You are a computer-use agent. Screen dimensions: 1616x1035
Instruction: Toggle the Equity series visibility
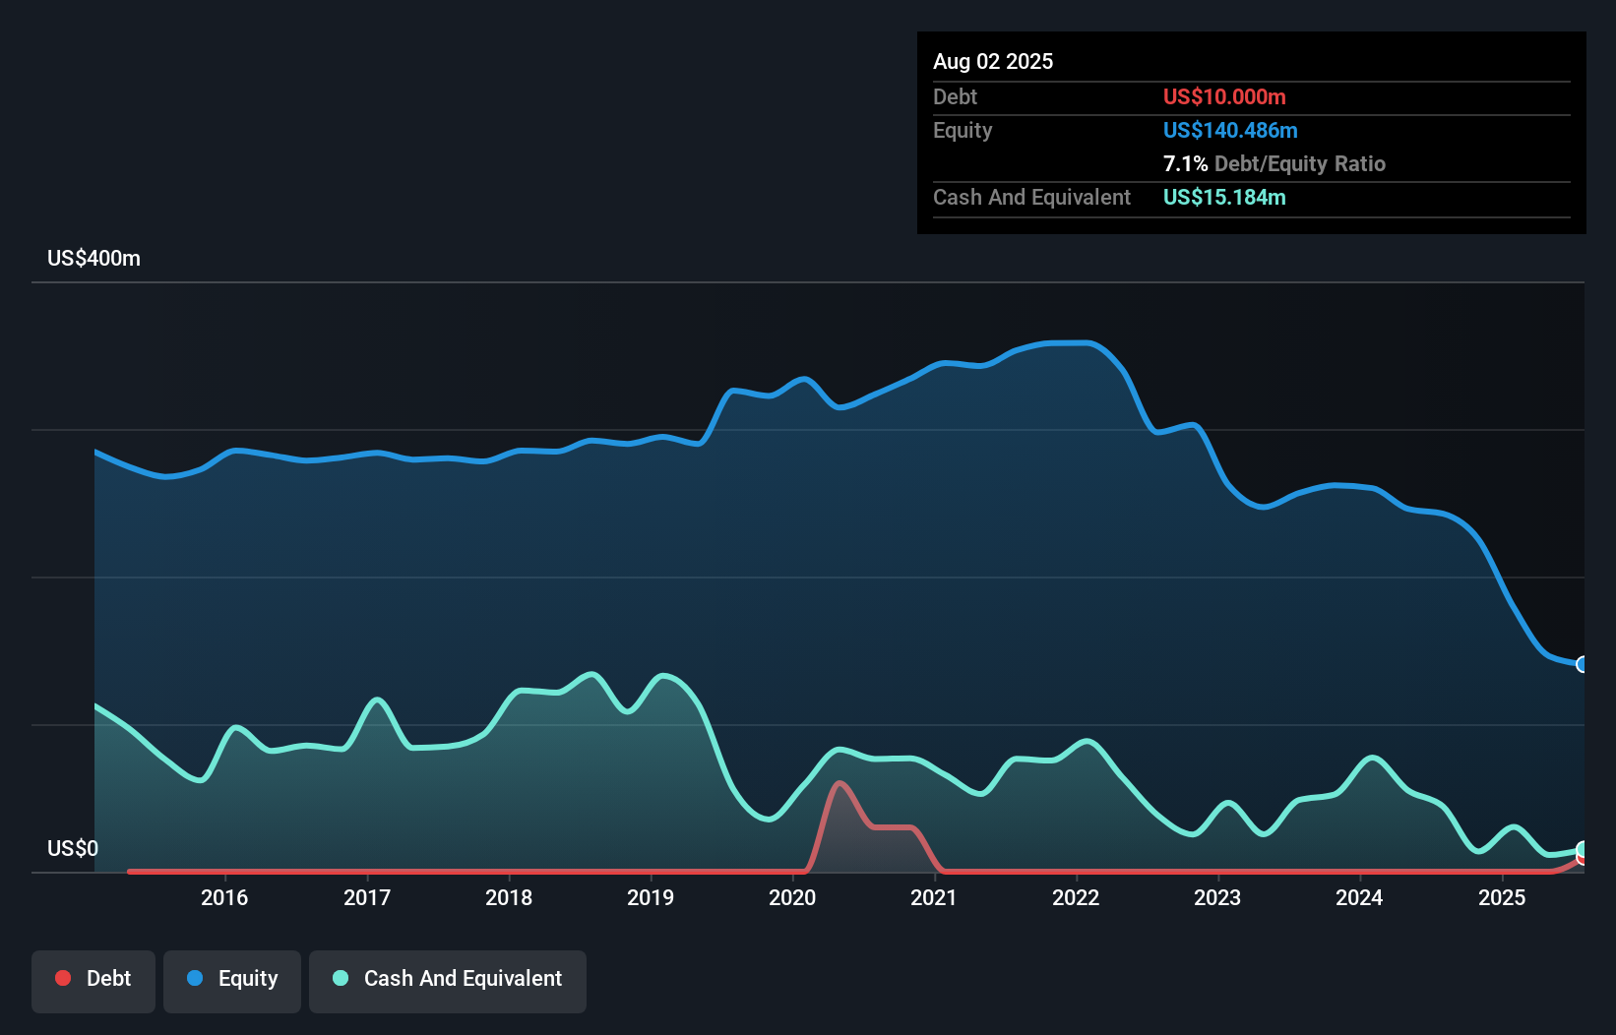pos(231,980)
